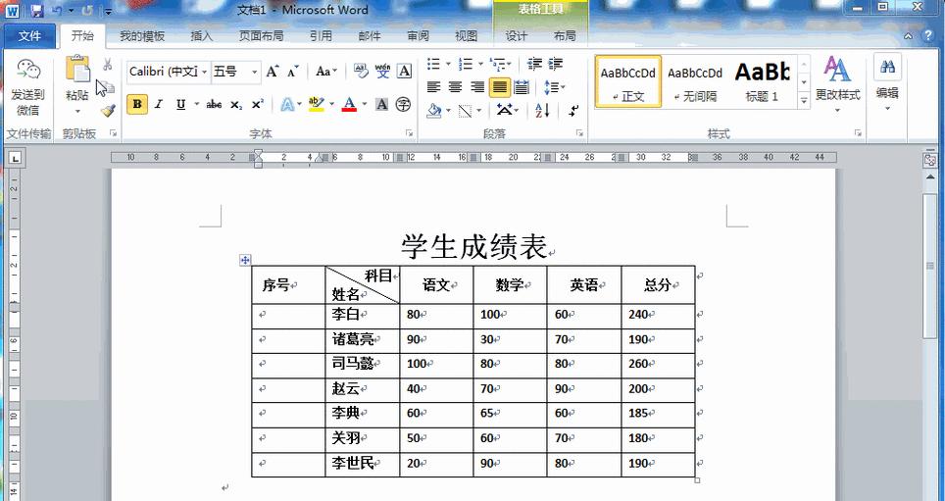Open line spacing dropdown

point(555,88)
